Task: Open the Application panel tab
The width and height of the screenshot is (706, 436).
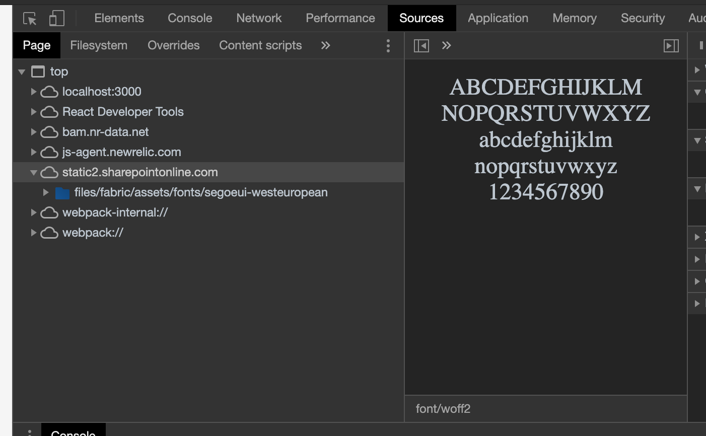Action: click(498, 18)
